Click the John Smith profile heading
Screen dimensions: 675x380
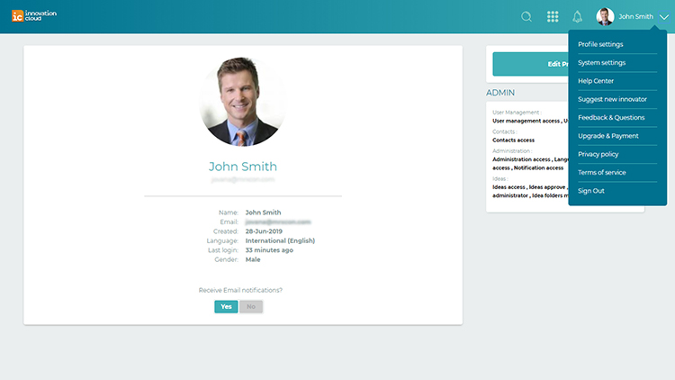coord(243,167)
